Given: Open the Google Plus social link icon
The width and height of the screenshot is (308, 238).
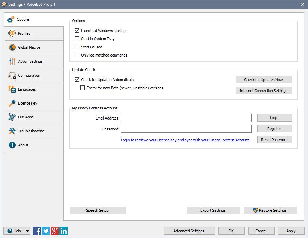Looking at the screenshot, I should [x=55, y=231].
